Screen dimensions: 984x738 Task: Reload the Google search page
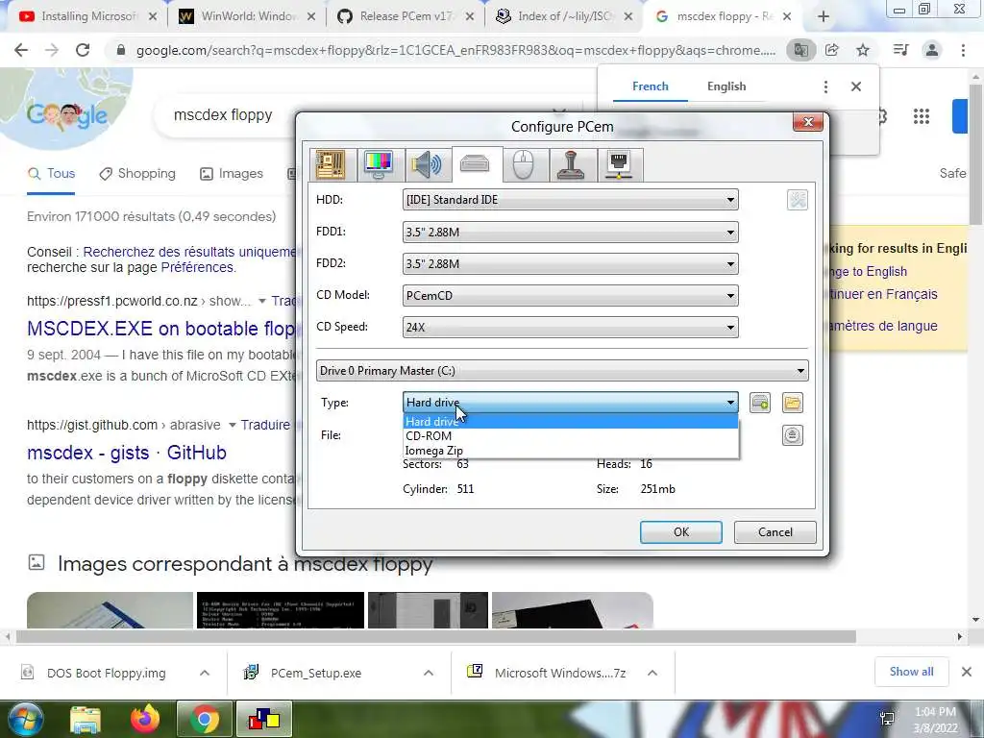(x=83, y=50)
